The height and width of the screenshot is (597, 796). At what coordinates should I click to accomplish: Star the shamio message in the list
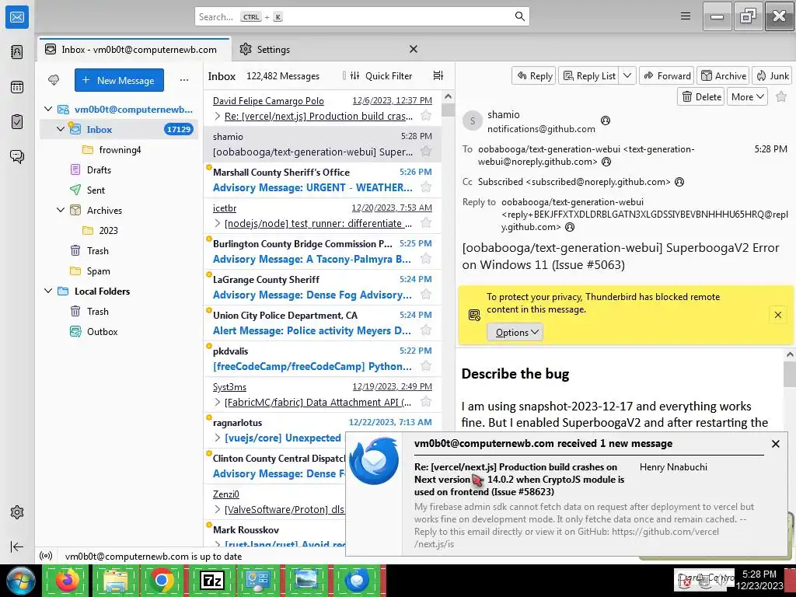[x=427, y=152]
